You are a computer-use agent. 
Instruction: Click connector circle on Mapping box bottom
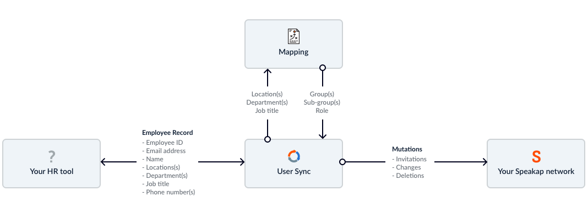click(x=322, y=68)
